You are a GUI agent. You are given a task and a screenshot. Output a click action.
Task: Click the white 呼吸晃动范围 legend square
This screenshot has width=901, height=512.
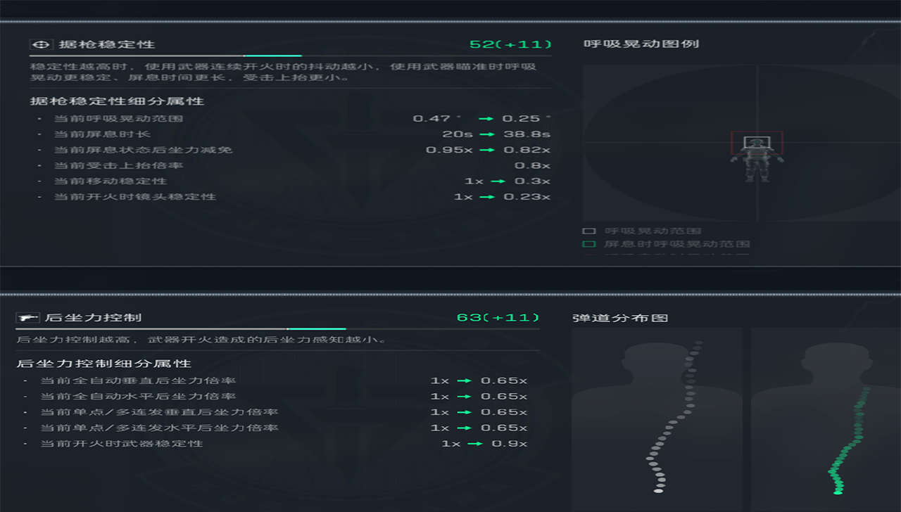click(588, 231)
